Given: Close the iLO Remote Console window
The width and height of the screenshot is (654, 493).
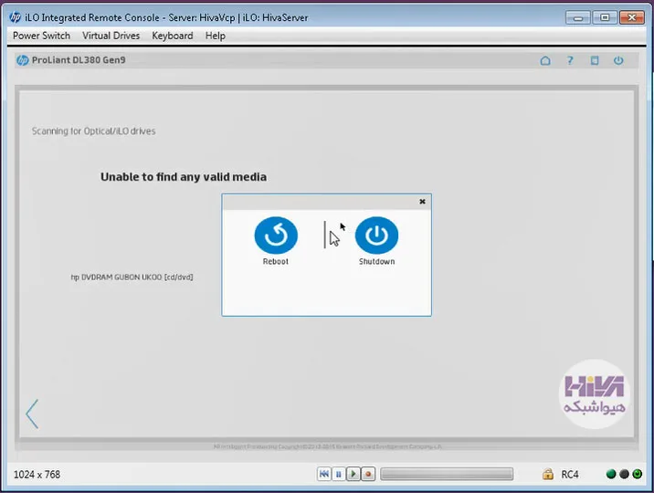Looking at the screenshot, I should pyautogui.click(x=632, y=18).
